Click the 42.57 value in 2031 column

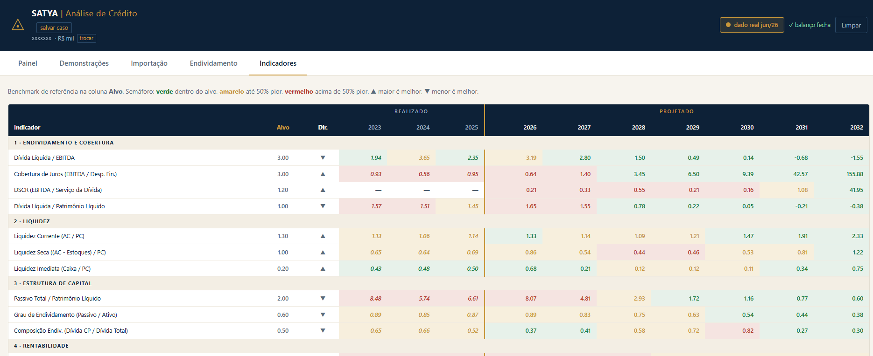pos(801,174)
